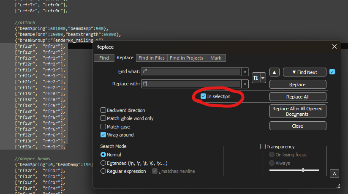Expand the dropdown arrow beside swap icon
This screenshot has height=194, width=348.
(x=262, y=78)
